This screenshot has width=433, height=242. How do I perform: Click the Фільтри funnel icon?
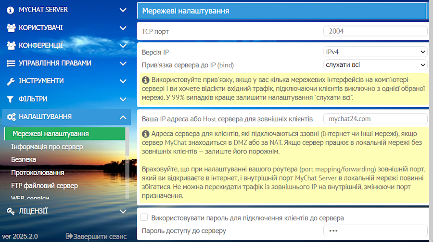tap(11, 99)
